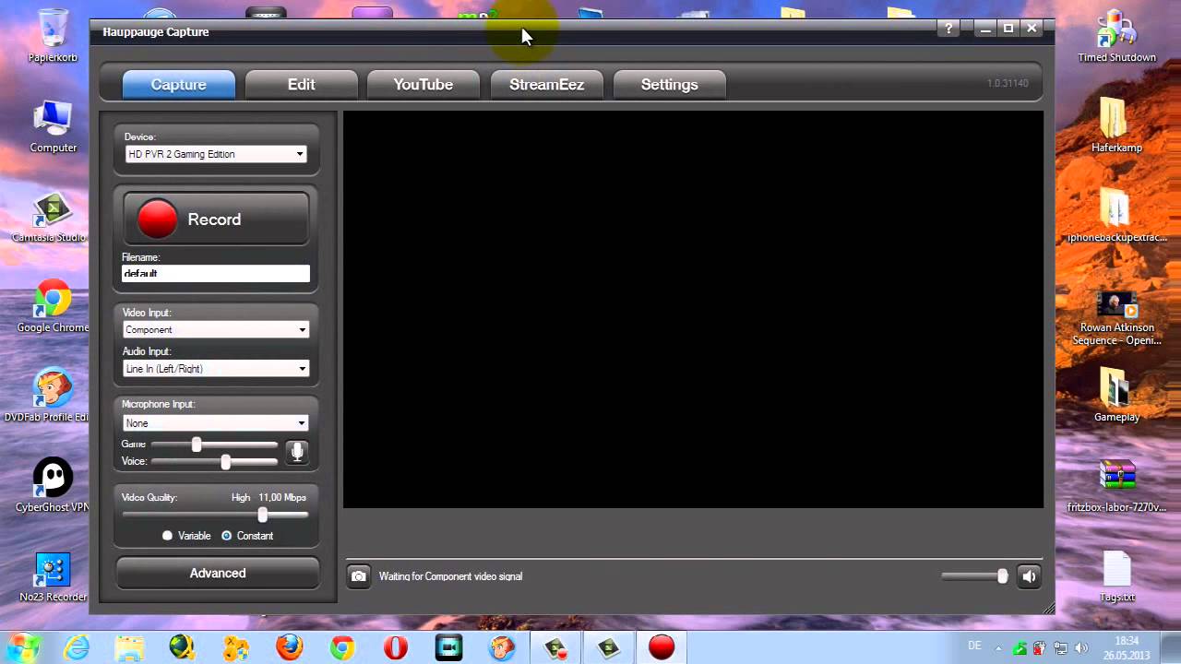Click the Video Quality slider handle
The width and height of the screenshot is (1181, 664).
(263, 515)
